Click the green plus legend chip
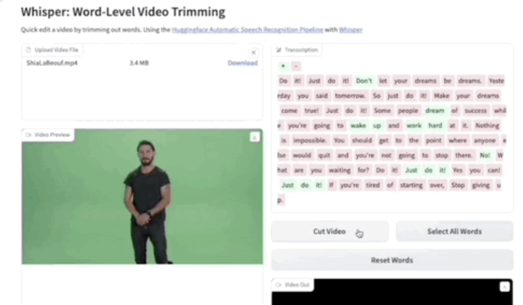The image size is (523, 305). point(283,66)
